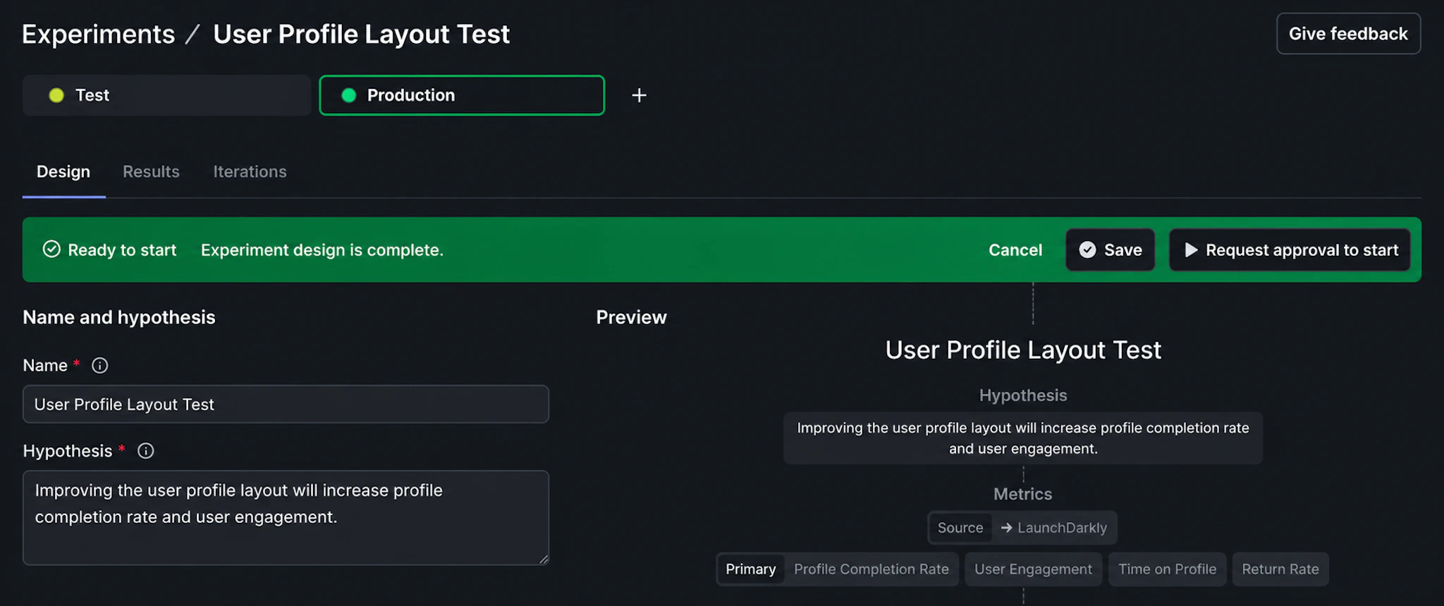The width and height of the screenshot is (1444, 606).
Task: Select the Time on Profile metric
Action: 1167,569
